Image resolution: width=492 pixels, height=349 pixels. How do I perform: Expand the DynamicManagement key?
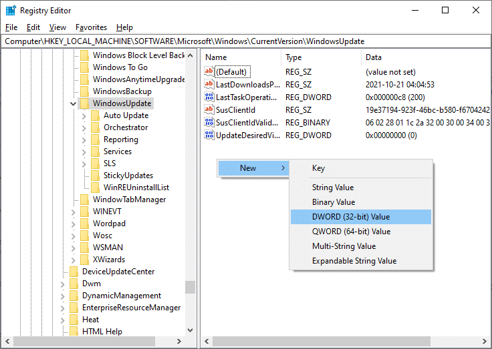pos(62,296)
